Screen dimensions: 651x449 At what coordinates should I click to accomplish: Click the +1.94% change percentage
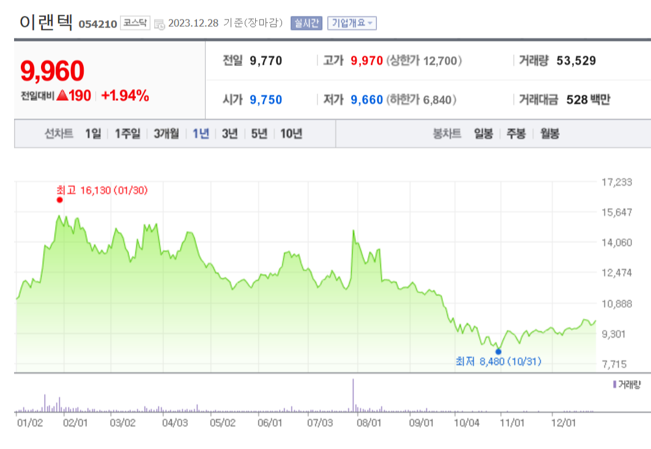(125, 96)
